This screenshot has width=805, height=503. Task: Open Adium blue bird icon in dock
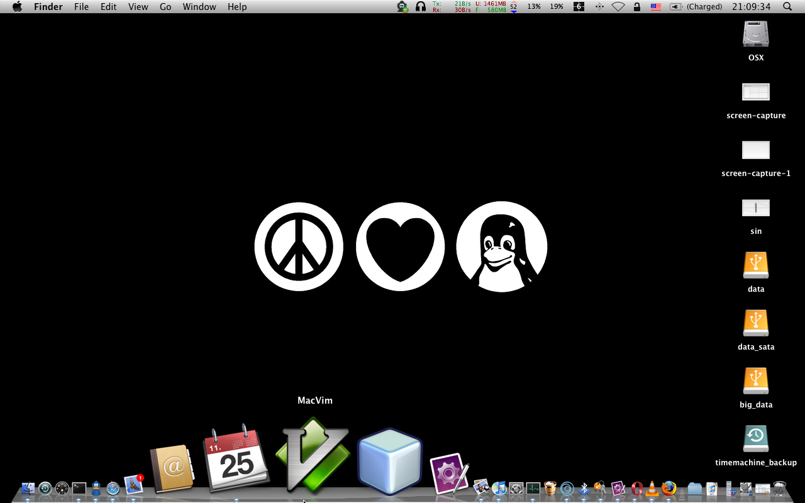[96, 488]
